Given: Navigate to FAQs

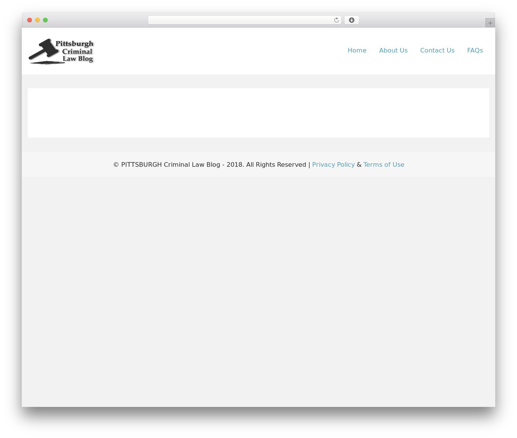Looking at the screenshot, I should pyautogui.click(x=475, y=51).
